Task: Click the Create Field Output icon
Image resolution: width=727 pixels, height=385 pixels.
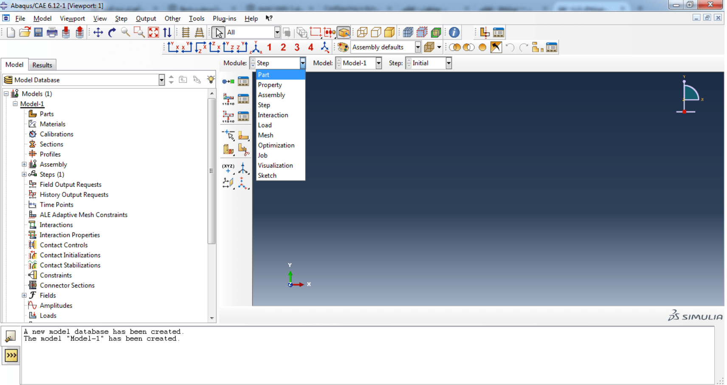Action: point(228,99)
